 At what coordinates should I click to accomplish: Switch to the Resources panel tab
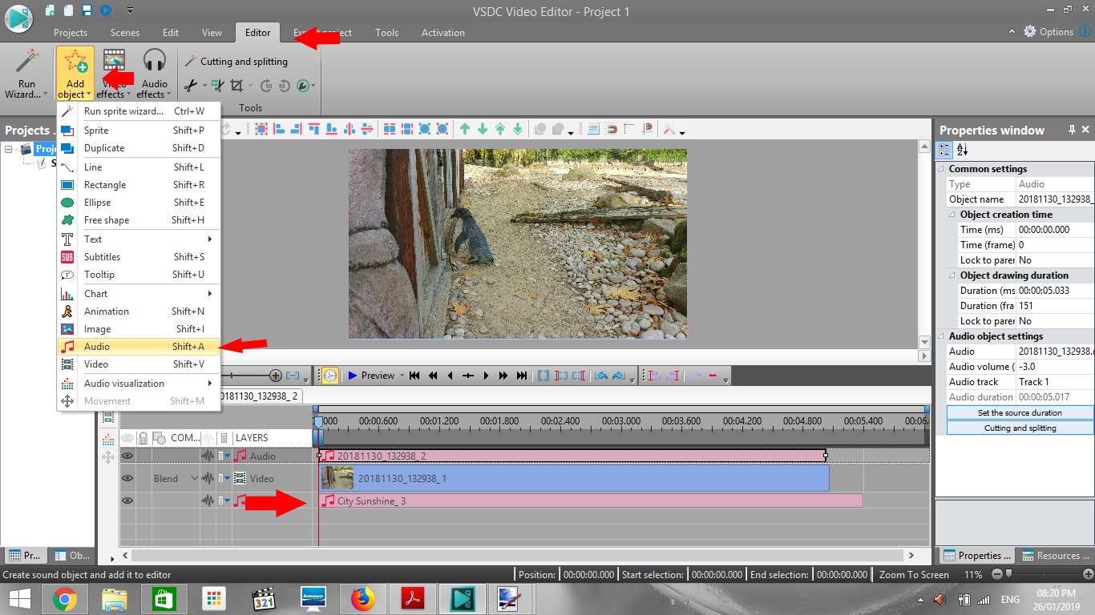pos(1056,556)
